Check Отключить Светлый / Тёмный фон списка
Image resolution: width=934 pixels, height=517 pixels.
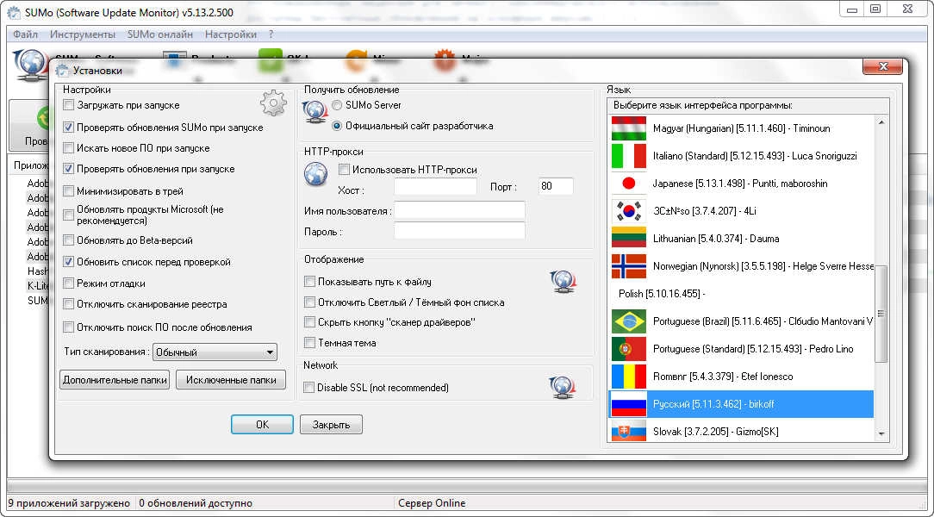309,302
